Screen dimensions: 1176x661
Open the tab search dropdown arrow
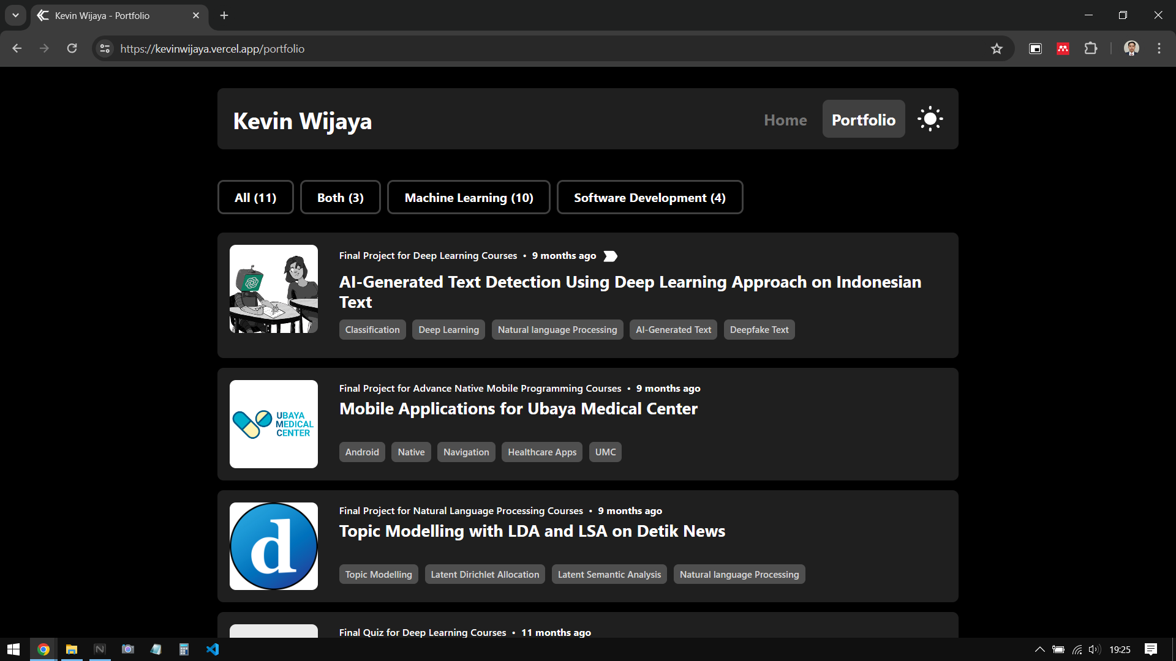pyautogui.click(x=15, y=15)
